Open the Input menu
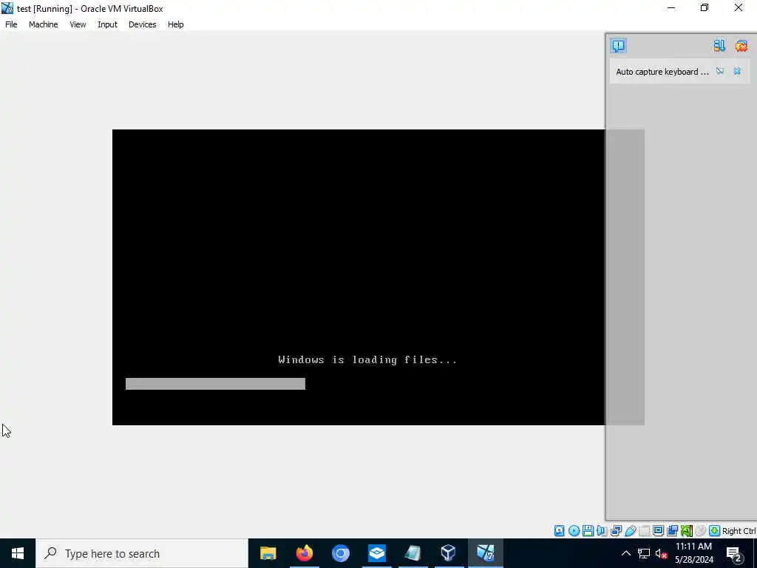 point(107,24)
